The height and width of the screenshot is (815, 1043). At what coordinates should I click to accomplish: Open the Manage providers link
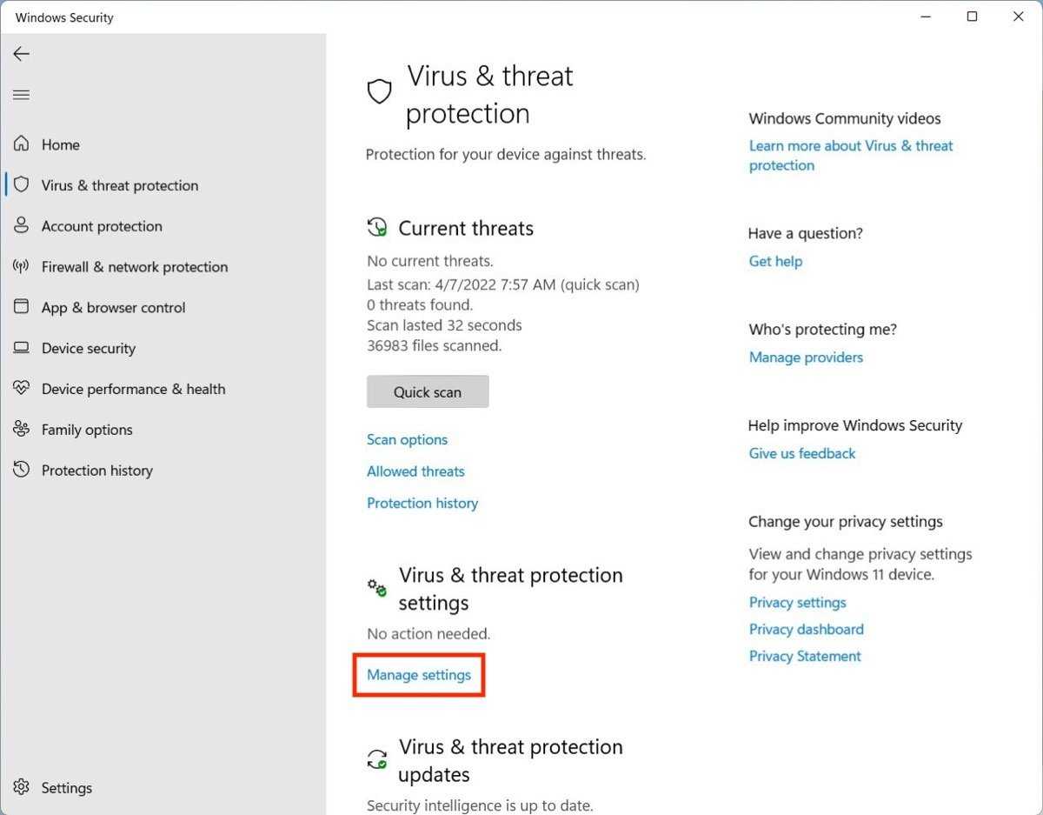[x=806, y=357]
